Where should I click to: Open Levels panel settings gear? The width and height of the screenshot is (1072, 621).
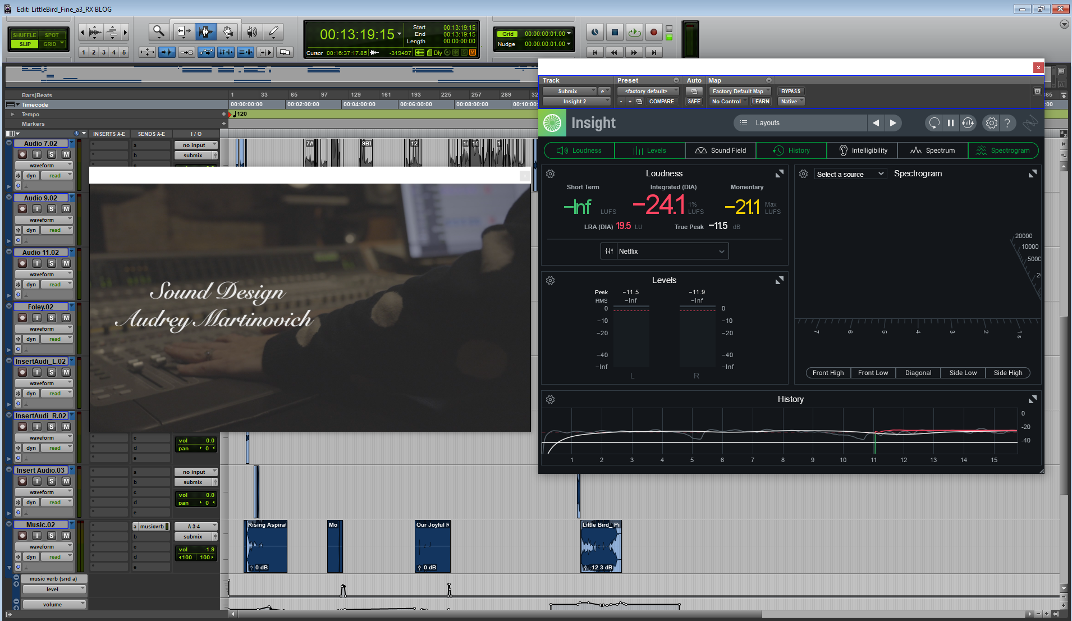click(x=551, y=280)
